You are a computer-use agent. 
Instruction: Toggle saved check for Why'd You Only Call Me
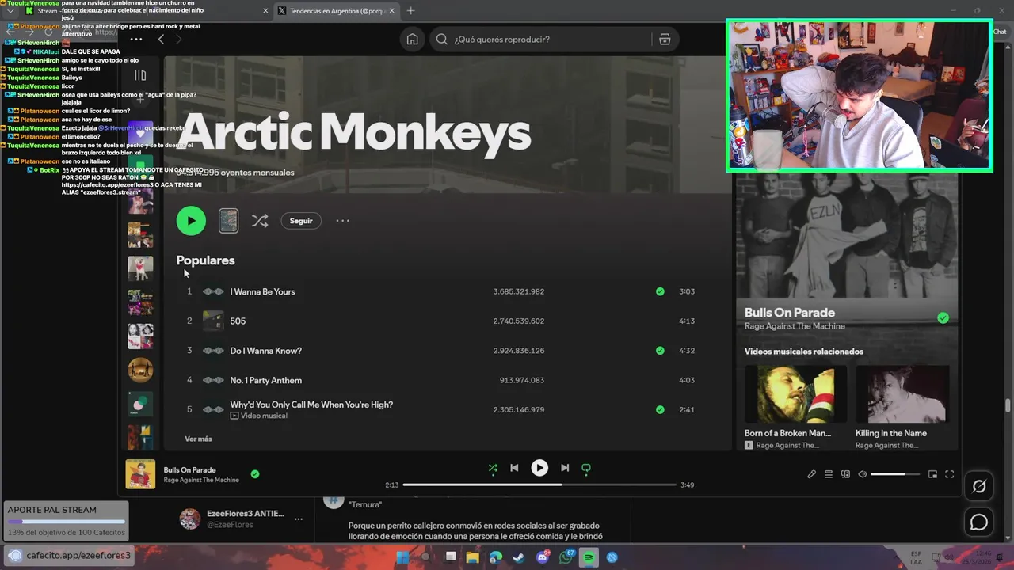point(660,409)
